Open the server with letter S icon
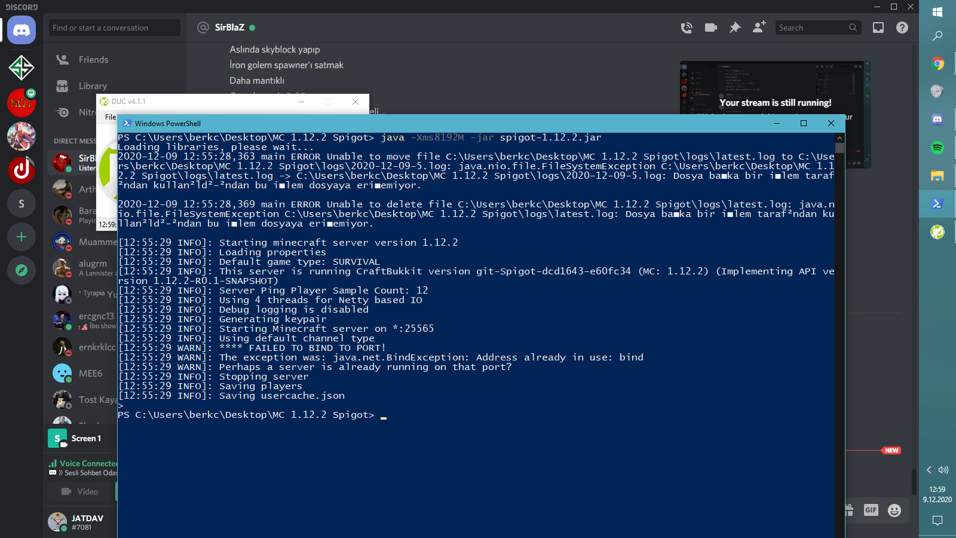 [x=22, y=204]
